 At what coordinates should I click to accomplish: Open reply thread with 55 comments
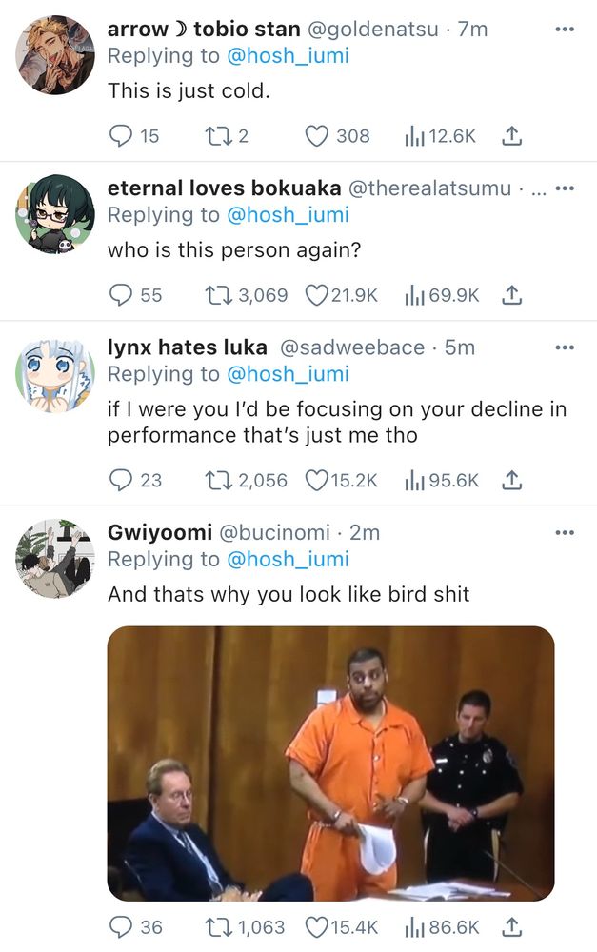(x=121, y=295)
